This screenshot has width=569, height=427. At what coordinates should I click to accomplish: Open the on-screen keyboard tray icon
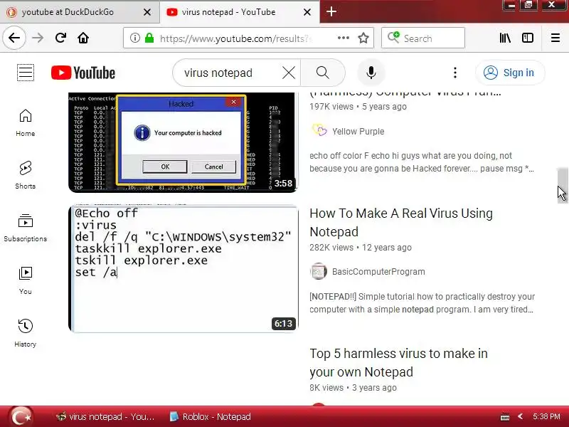(505, 417)
